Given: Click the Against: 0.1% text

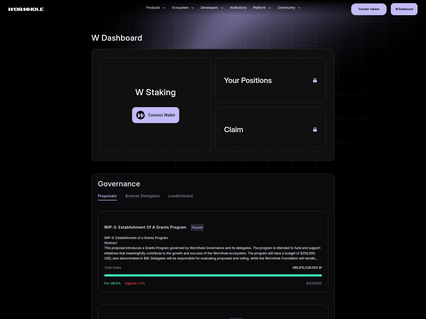Looking at the screenshot, I should 135,283.
